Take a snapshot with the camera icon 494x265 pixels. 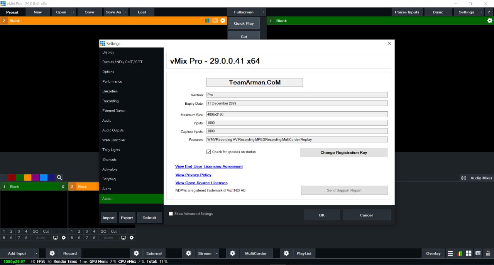point(478,253)
